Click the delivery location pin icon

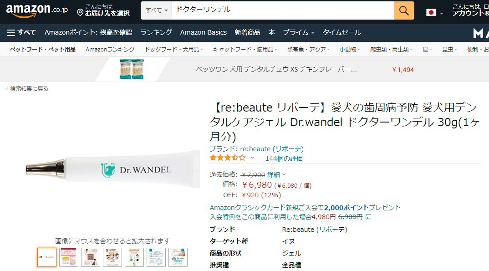(x=80, y=12)
